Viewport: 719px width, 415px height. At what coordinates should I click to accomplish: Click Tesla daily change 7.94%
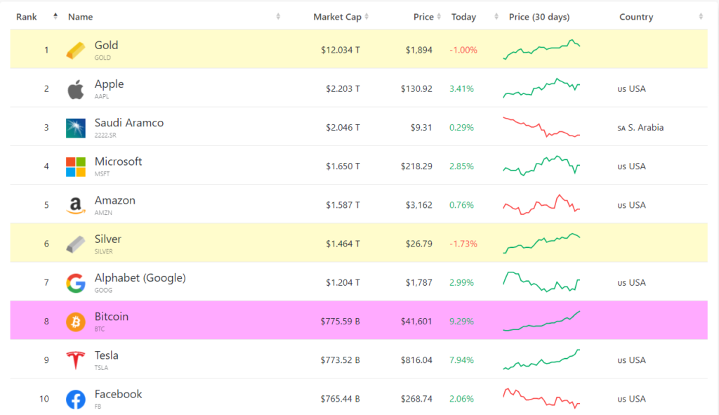(x=462, y=360)
